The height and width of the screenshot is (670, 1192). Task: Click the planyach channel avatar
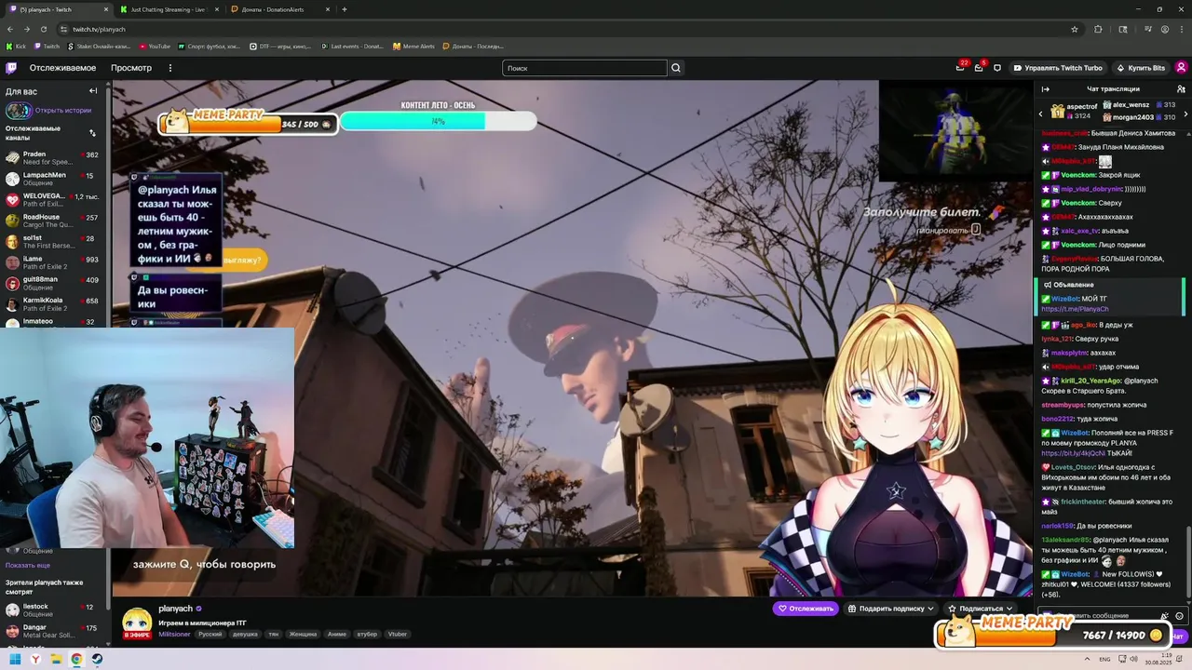tap(137, 621)
